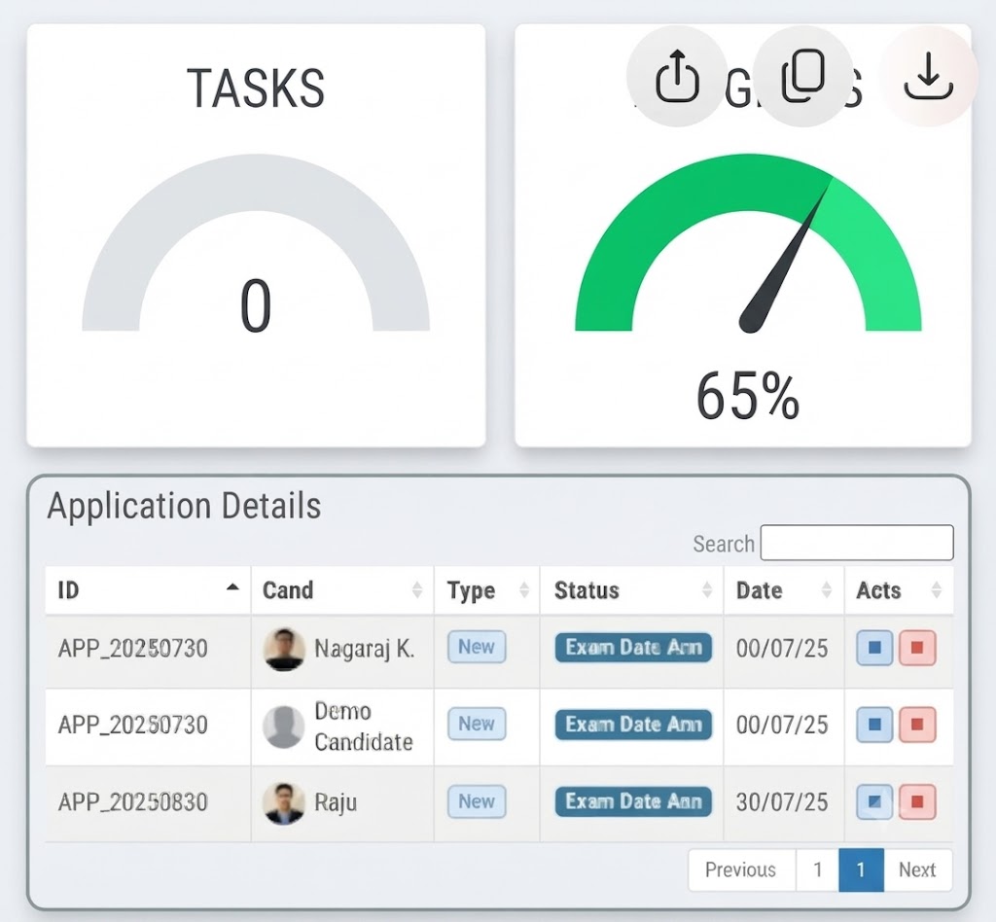Click the download icon at the top right
This screenshot has height=922, width=996.
click(x=928, y=76)
